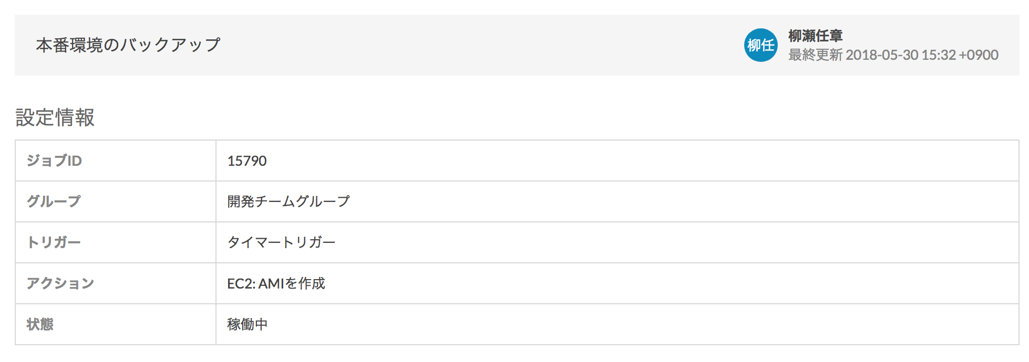Screen dimensions: 1029x362
Task: Click the job title 本番環境のバックアップ
Action: (x=128, y=45)
